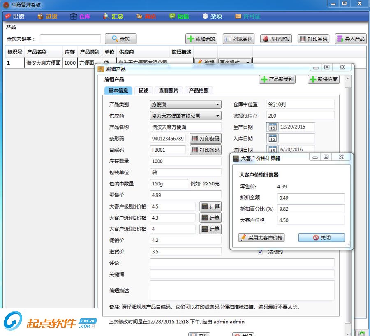Open the calendar picker for 生产日期

[x=273, y=127]
